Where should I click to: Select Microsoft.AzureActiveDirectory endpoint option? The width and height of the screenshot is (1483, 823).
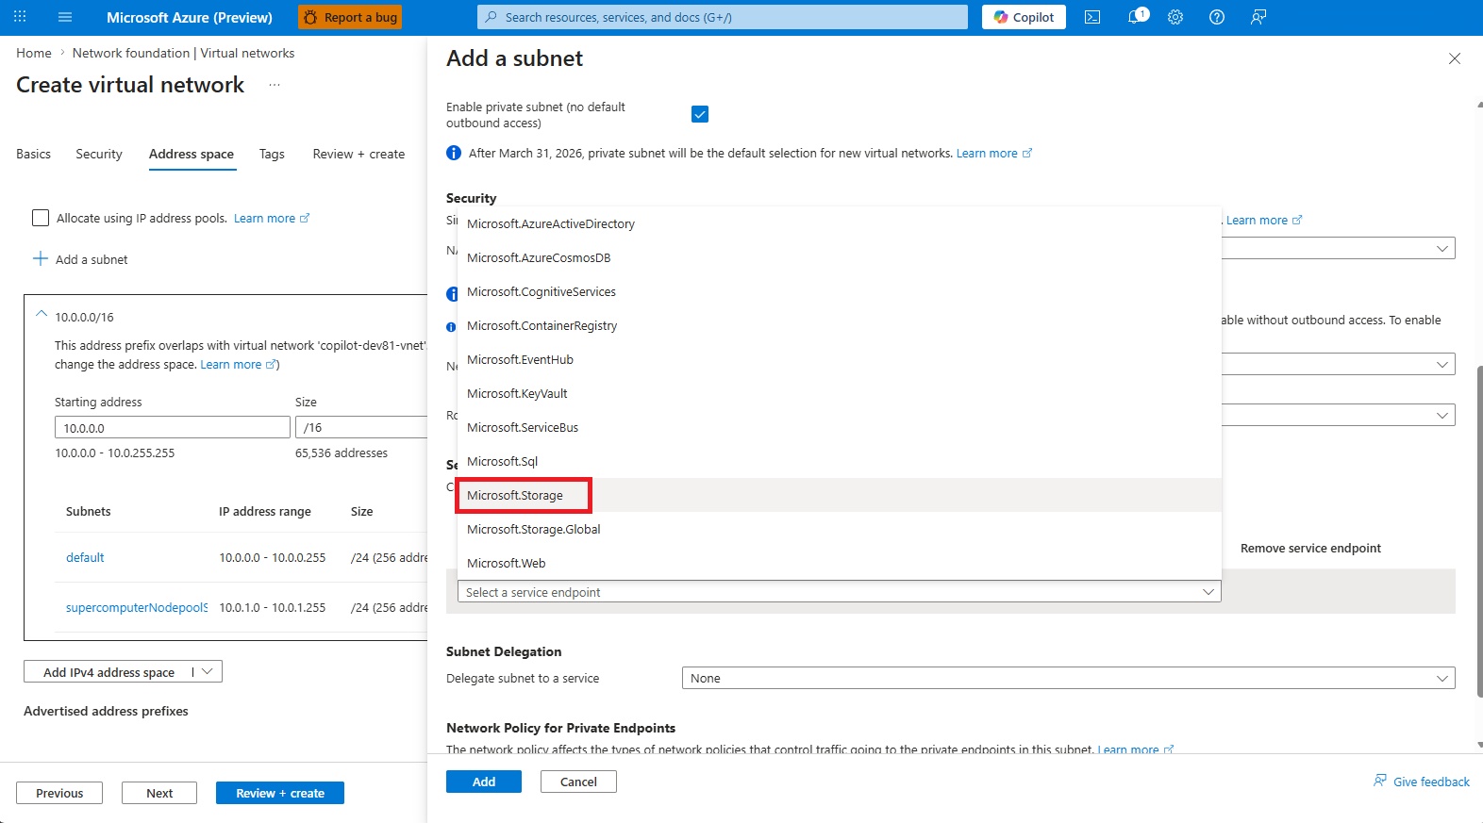pyautogui.click(x=840, y=223)
